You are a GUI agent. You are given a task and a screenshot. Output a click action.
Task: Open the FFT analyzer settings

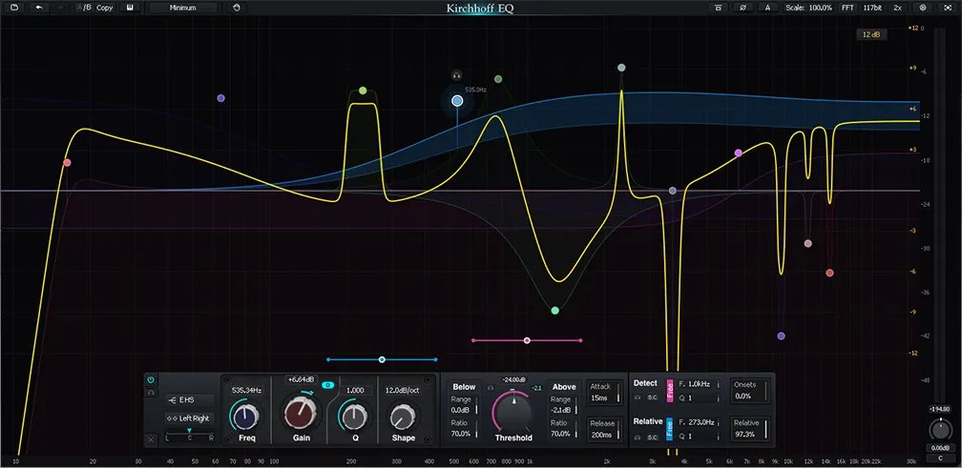[x=847, y=8]
